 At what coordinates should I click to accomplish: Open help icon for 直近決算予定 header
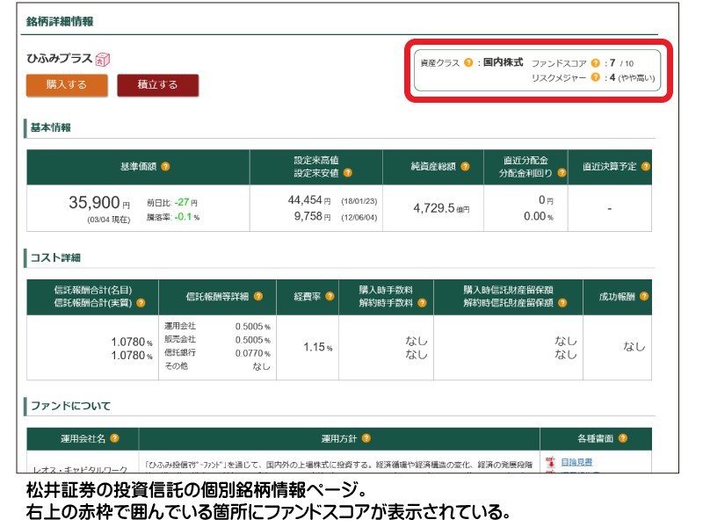tap(646, 166)
